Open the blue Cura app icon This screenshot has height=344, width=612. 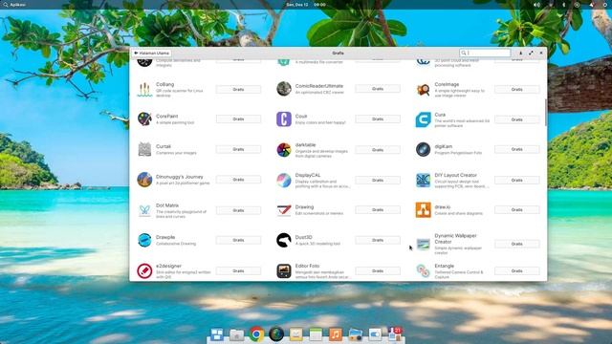[x=423, y=119]
